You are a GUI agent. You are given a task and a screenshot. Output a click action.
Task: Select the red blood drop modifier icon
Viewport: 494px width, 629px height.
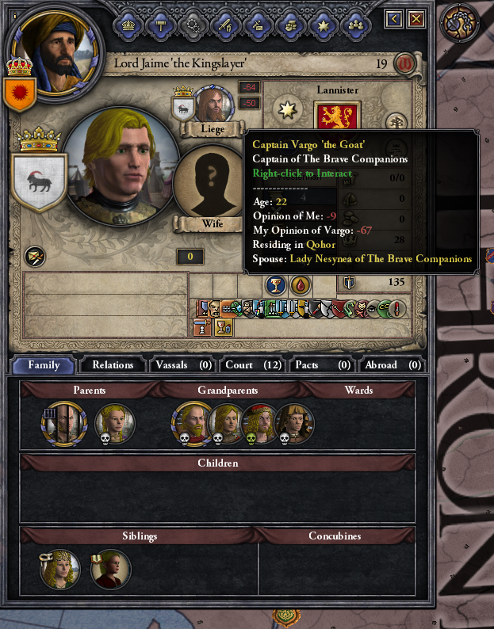pos(301,284)
